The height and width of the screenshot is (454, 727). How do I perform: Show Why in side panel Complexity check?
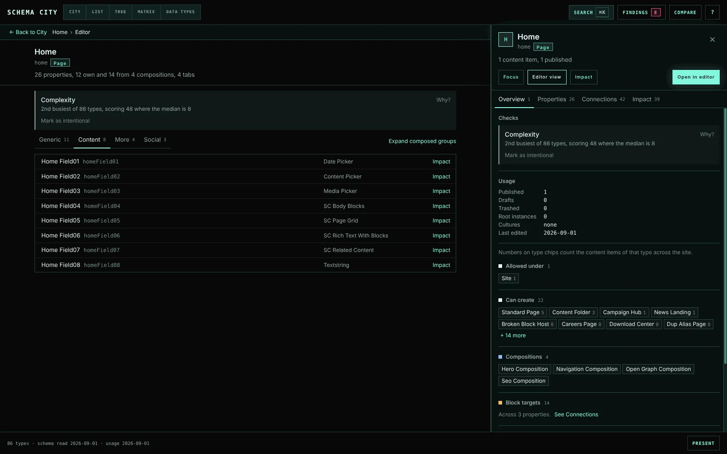tap(707, 134)
